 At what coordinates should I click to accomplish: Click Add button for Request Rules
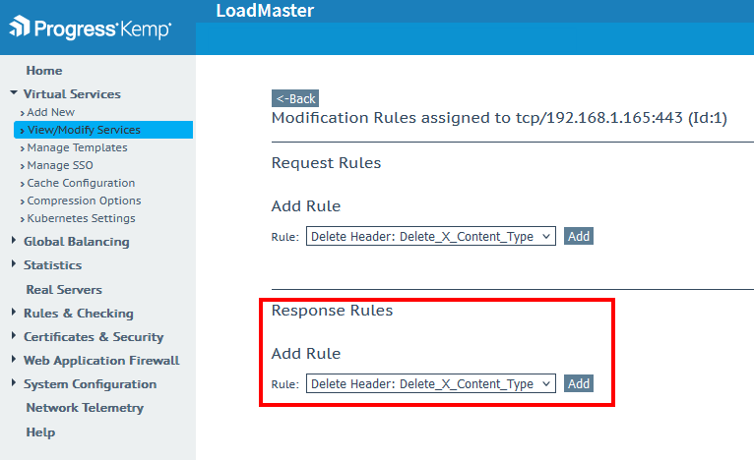click(x=579, y=236)
